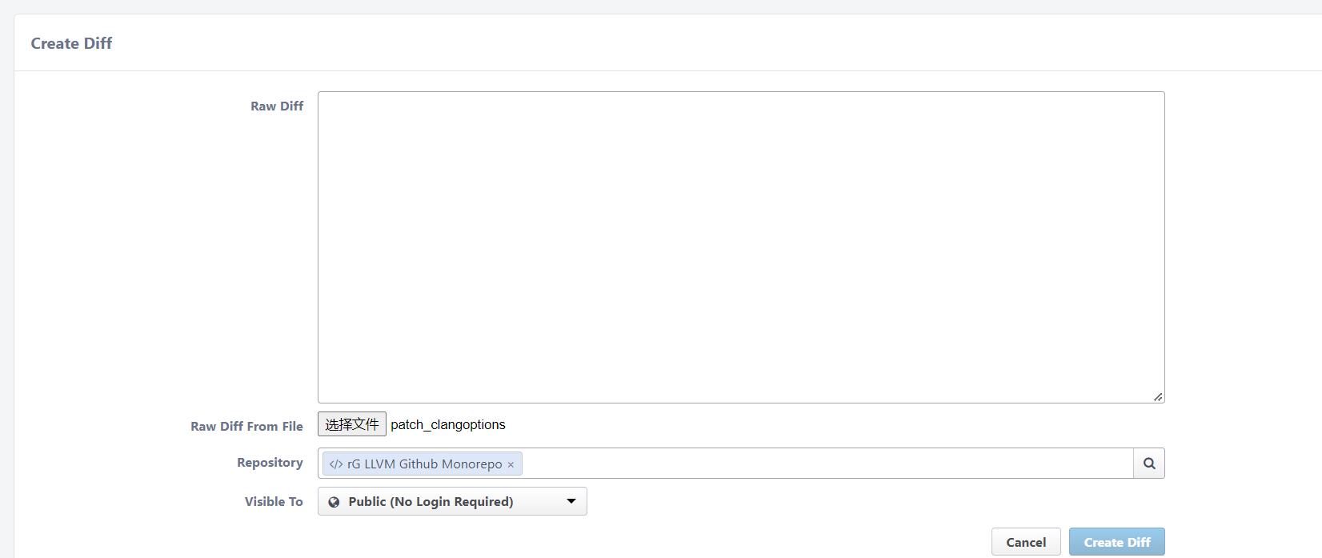Click the Raw Diff field label
This screenshot has height=558, width=1322.
tap(277, 106)
